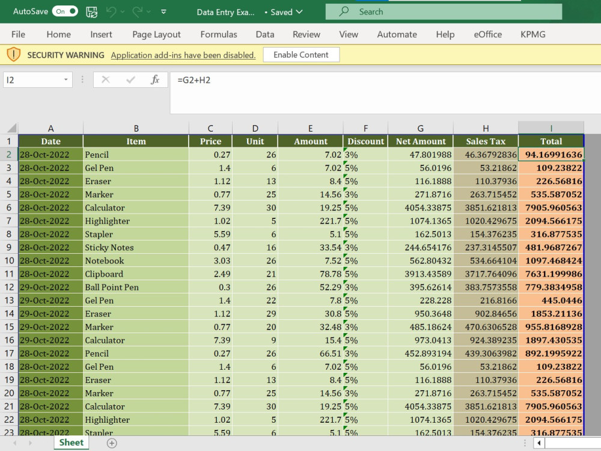Click the Notebook item cell
Image resolution: width=601 pixels, height=451 pixels.
pos(136,260)
